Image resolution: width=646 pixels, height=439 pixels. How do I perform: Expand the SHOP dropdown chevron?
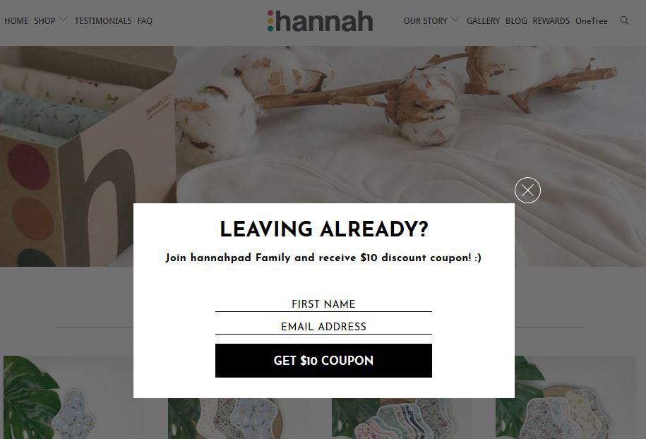tap(63, 19)
